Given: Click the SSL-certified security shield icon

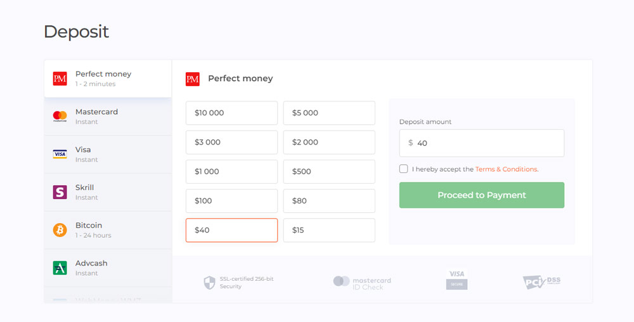Looking at the screenshot, I should point(209,283).
